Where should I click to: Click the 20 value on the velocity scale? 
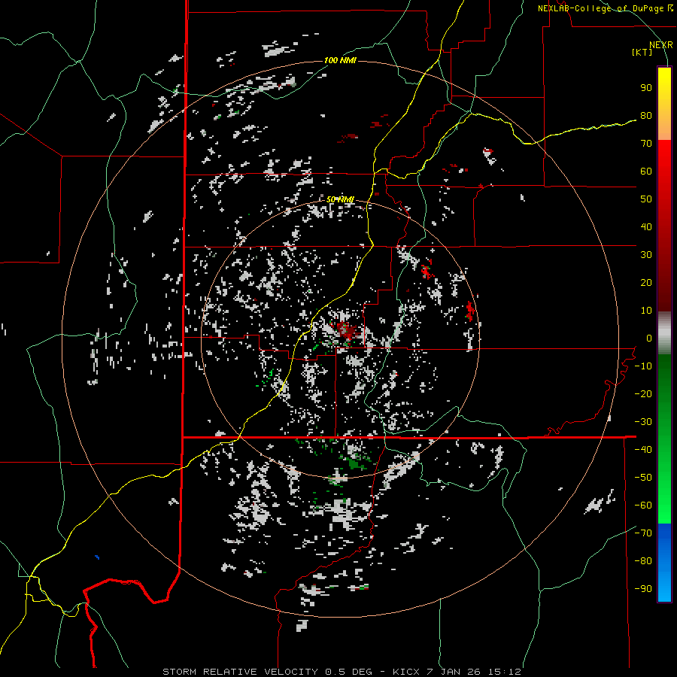646,283
